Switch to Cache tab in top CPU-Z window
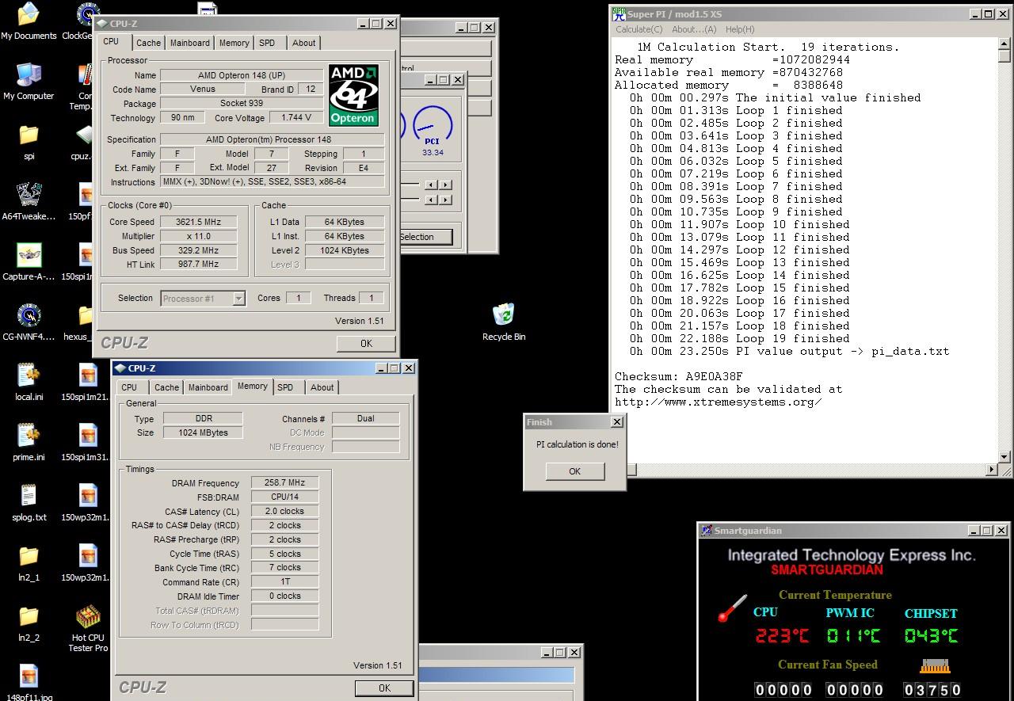 [x=148, y=43]
